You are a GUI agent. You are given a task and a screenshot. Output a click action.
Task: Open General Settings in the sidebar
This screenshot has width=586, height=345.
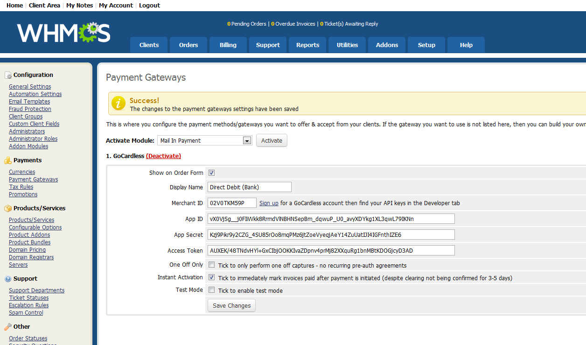tap(30, 87)
